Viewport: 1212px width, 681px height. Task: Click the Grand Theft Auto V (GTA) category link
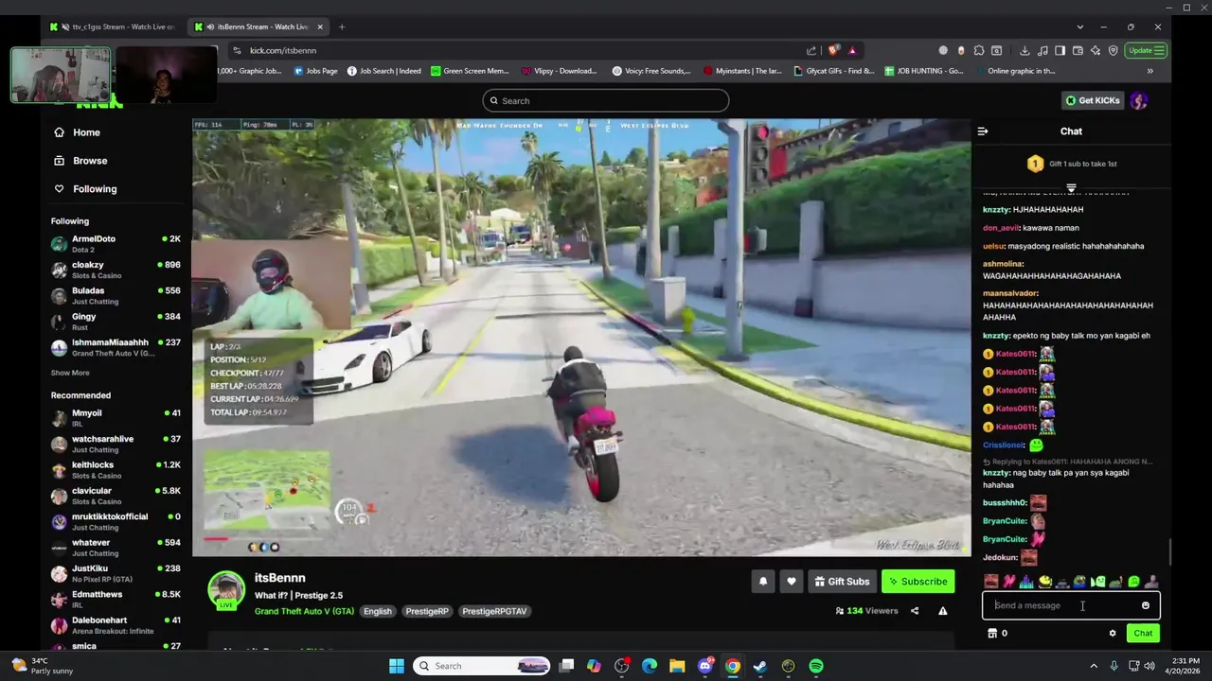pyautogui.click(x=304, y=611)
